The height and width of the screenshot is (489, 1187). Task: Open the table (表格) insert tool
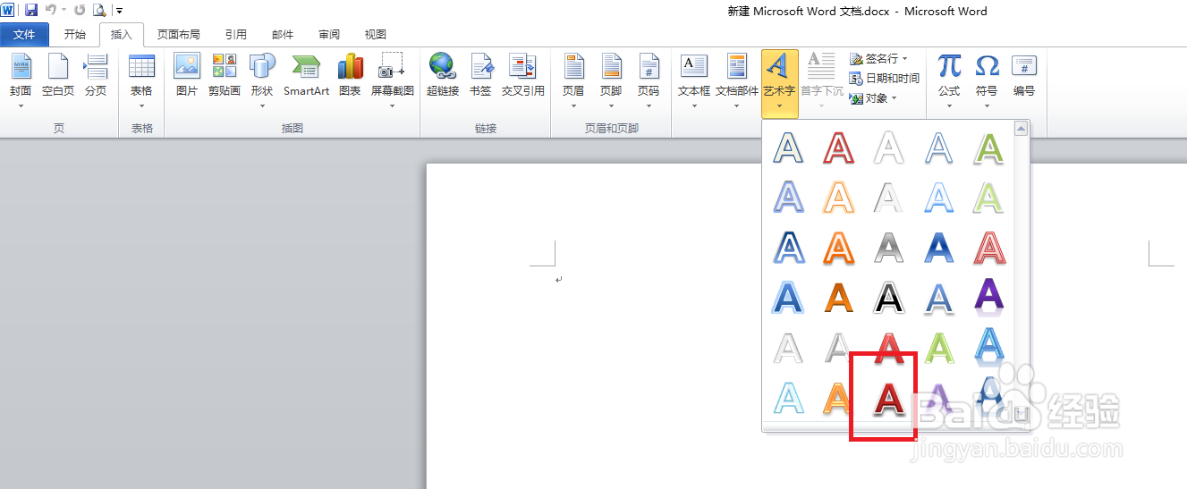(141, 80)
